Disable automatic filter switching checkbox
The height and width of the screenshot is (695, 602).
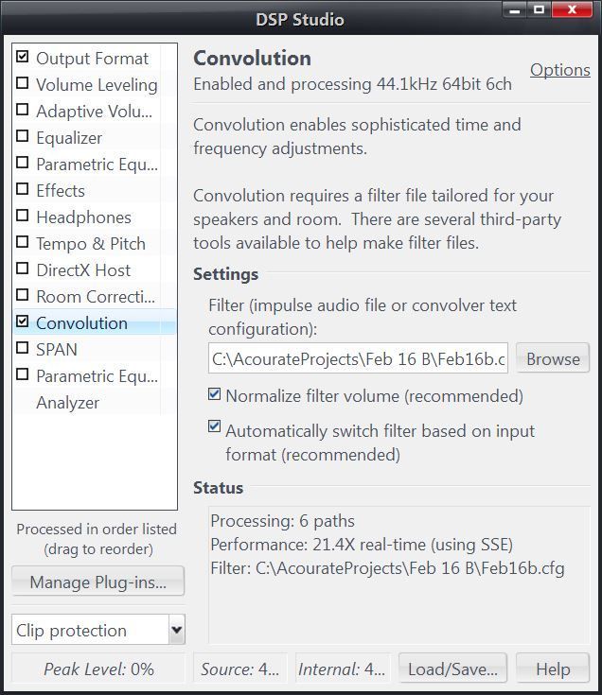click(214, 426)
